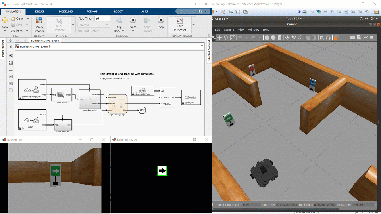Select the Gazebo rotate mode tool
This screenshot has width=381, height=214.
pyautogui.click(x=226, y=38)
